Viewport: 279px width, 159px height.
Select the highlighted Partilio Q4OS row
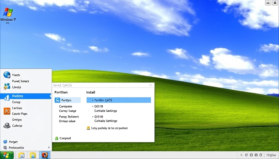point(119,100)
